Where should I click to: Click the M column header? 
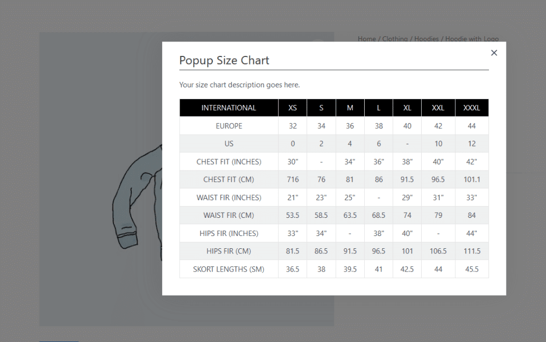click(350, 108)
